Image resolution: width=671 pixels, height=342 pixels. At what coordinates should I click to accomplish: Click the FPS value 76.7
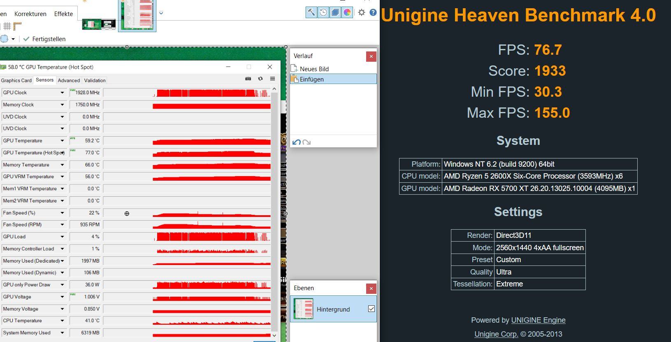[548, 50]
